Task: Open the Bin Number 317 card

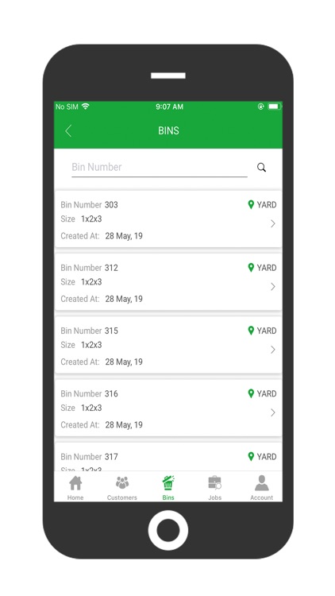Action: click(x=168, y=456)
